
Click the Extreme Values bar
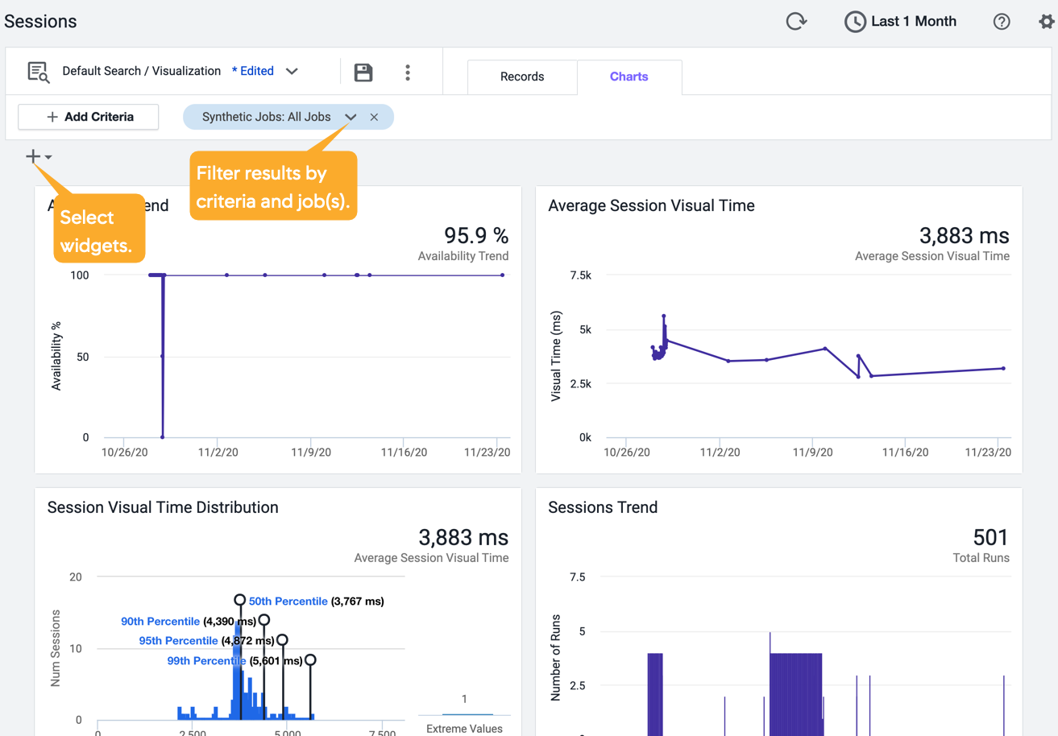coord(467,714)
